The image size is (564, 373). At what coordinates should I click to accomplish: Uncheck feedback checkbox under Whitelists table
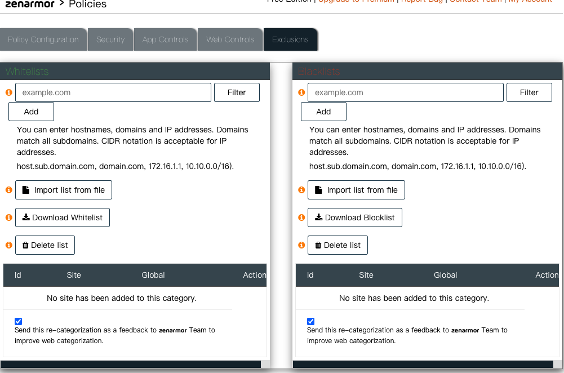pyautogui.click(x=18, y=321)
